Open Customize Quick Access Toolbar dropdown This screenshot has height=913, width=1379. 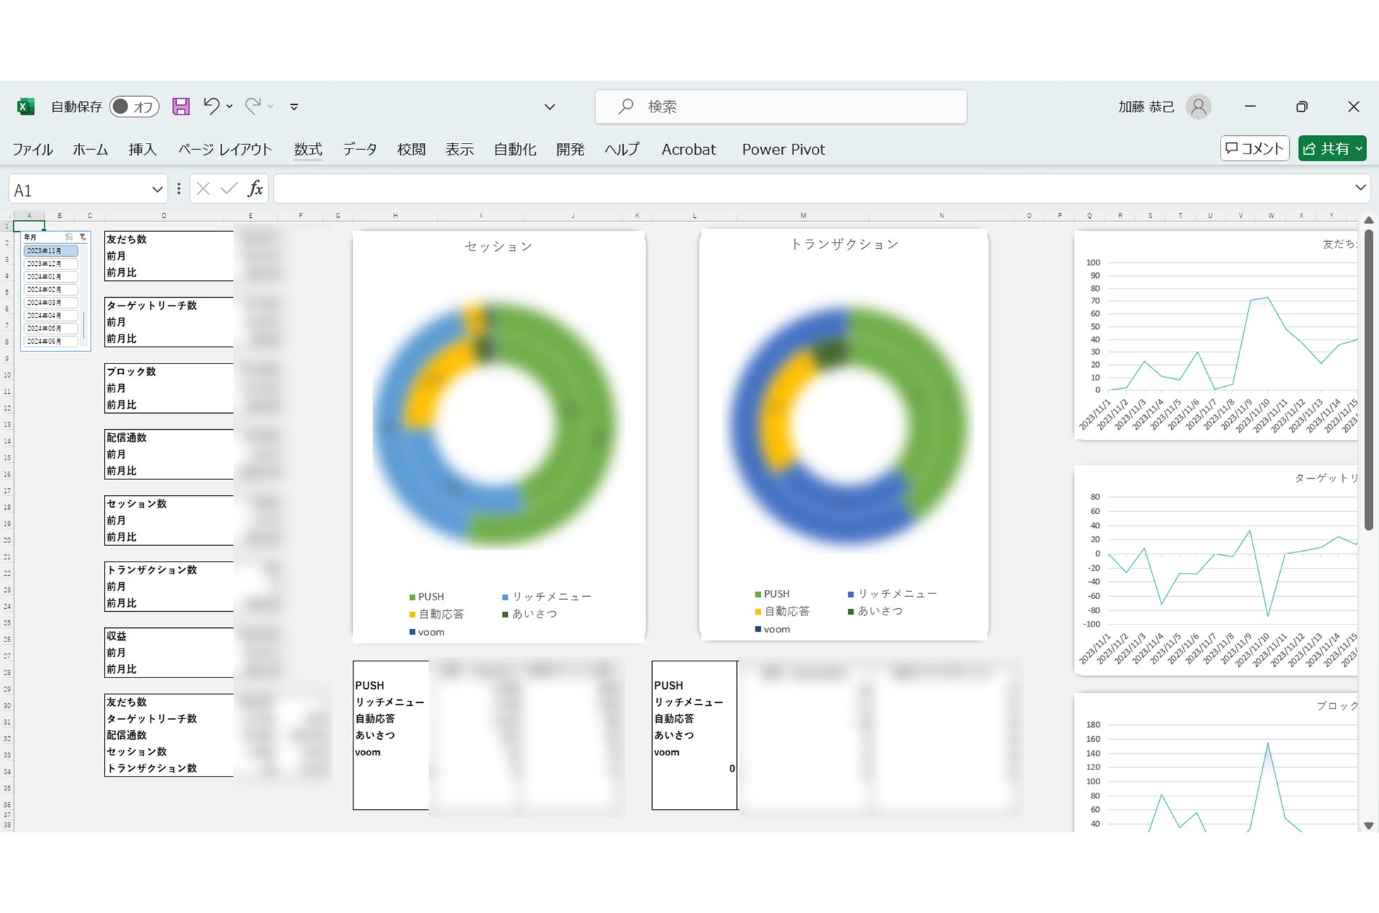(294, 107)
